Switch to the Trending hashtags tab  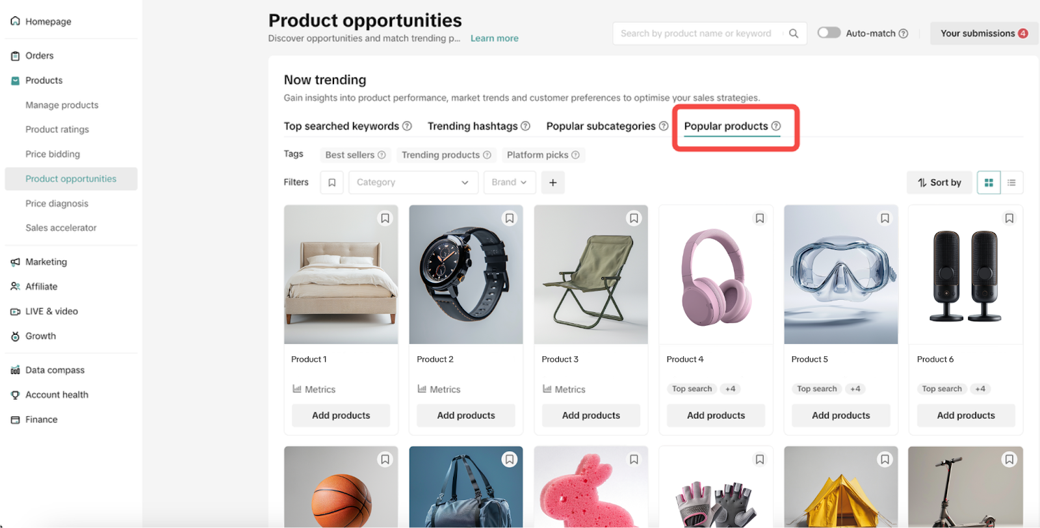(x=473, y=125)
